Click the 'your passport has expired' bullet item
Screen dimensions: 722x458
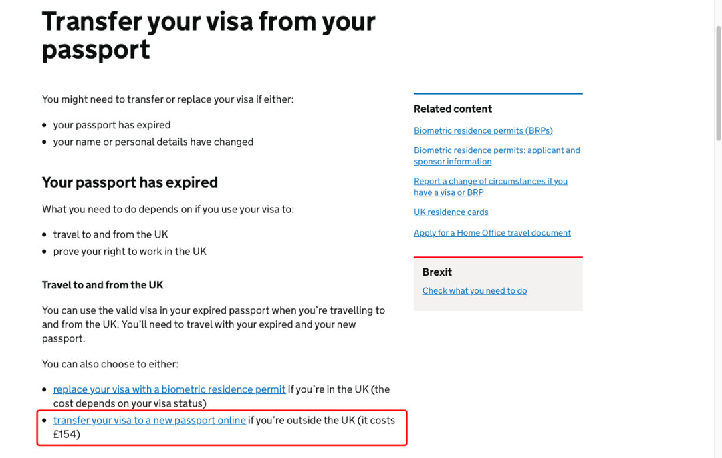click(x=112, y=125)
